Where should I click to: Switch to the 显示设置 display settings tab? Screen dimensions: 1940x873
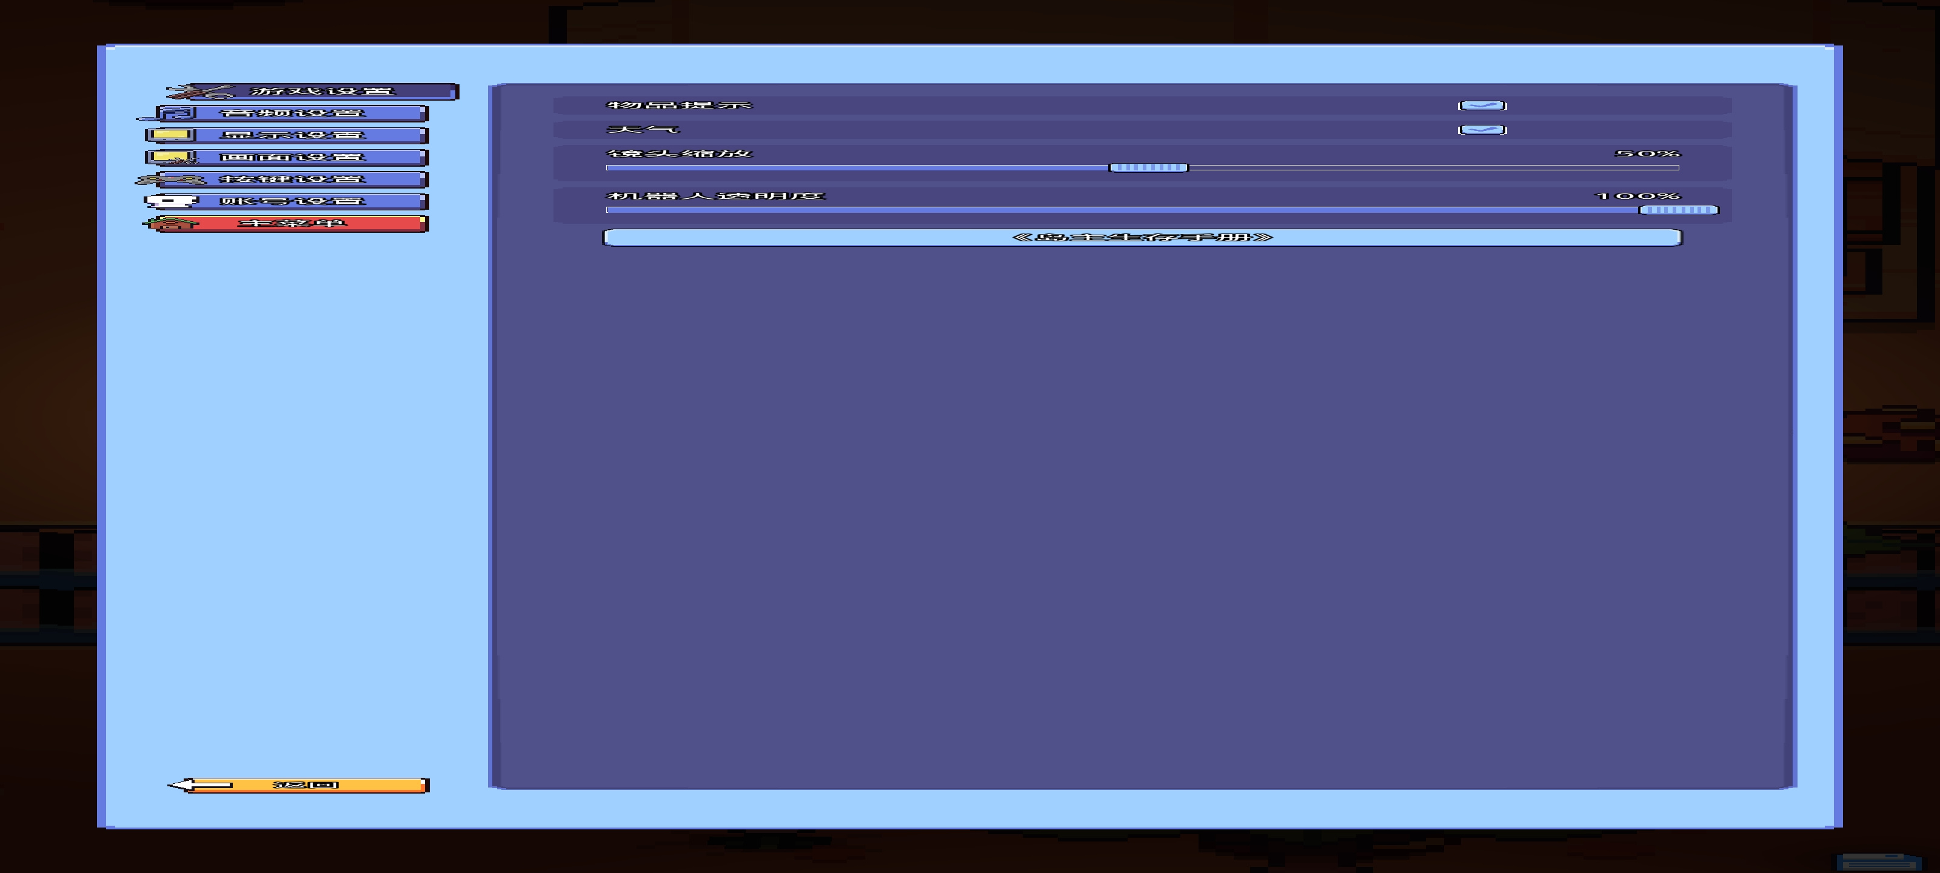tap(287, 136)
